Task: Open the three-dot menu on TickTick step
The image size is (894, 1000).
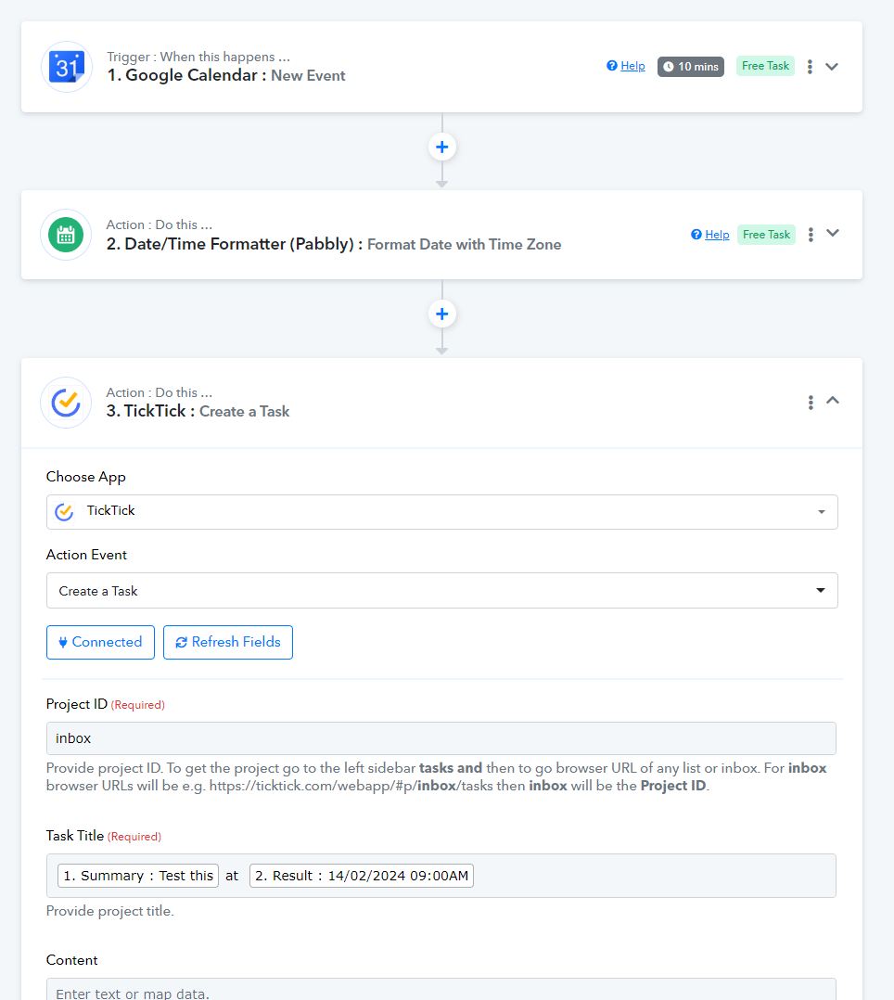Action: (811, 403)
